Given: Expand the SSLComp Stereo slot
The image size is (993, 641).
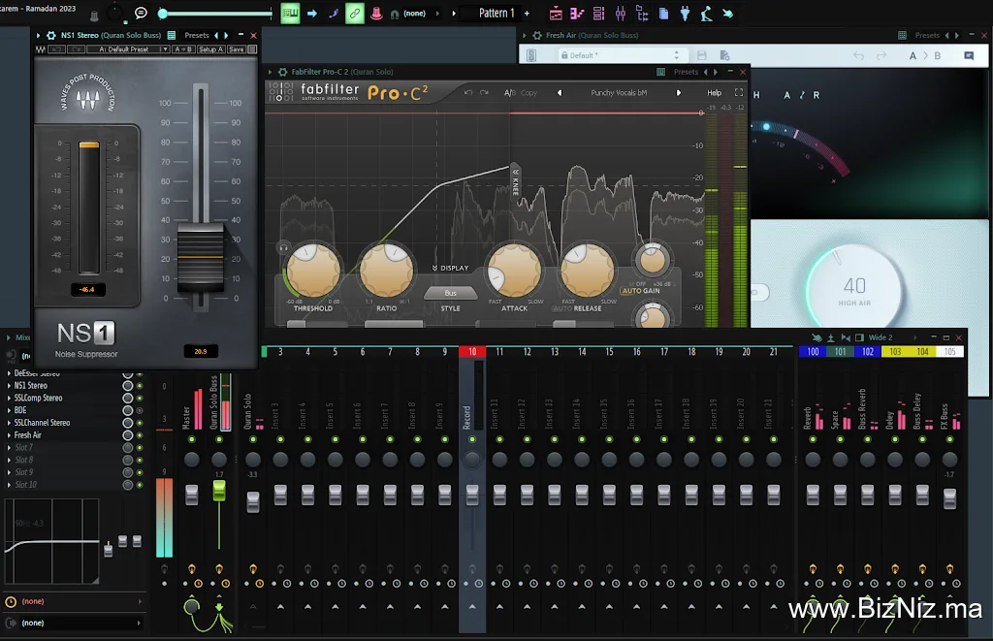Looking at the screenshot, I should click(9, 398).
